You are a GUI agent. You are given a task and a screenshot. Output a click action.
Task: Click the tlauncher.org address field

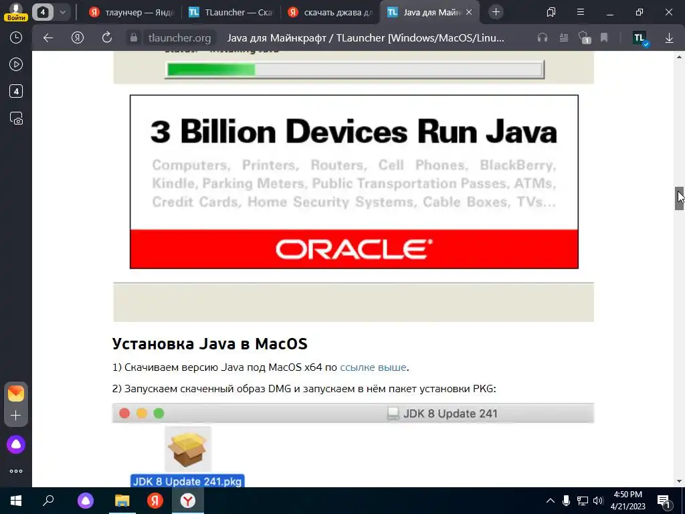click(x=179, y=38)
